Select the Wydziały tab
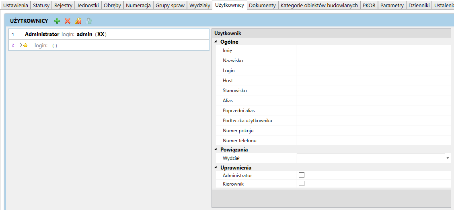 pos(199,5)
